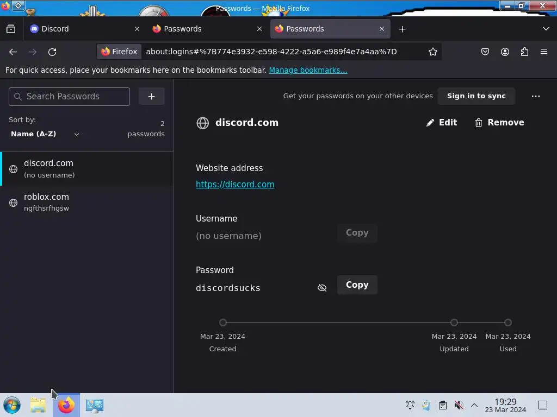Open the Windows-style start menu orb

coord(12,405)
